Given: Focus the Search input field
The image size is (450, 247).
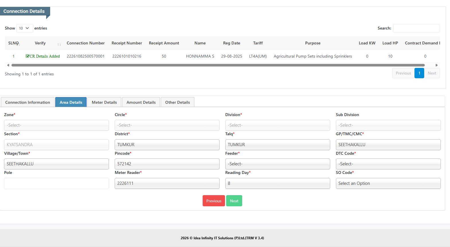Looking at the screenshot, I should (x=416, y=28).
